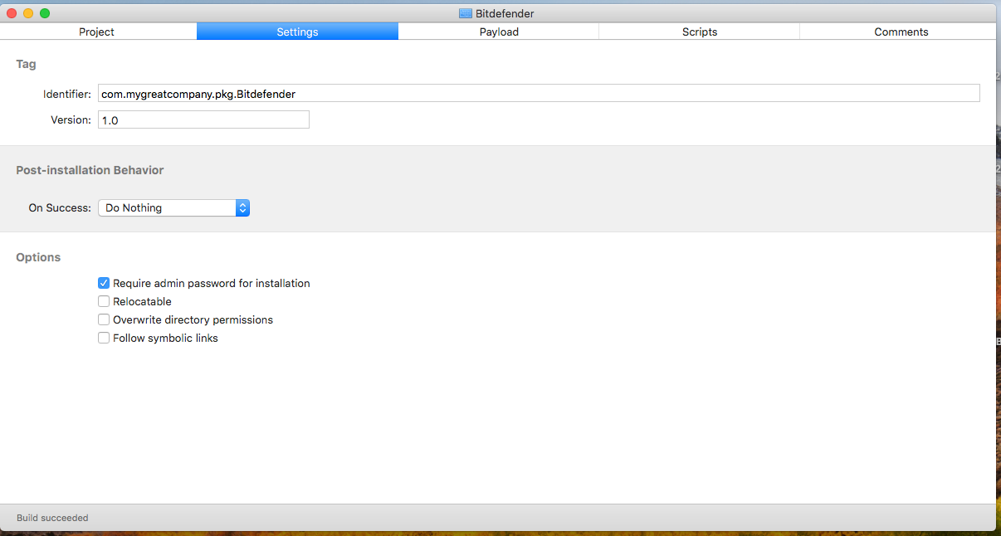Image resolution: width=1001 pixels, height=536 pixels.
Task: Click the Options section heading
Action: (38, 257)
